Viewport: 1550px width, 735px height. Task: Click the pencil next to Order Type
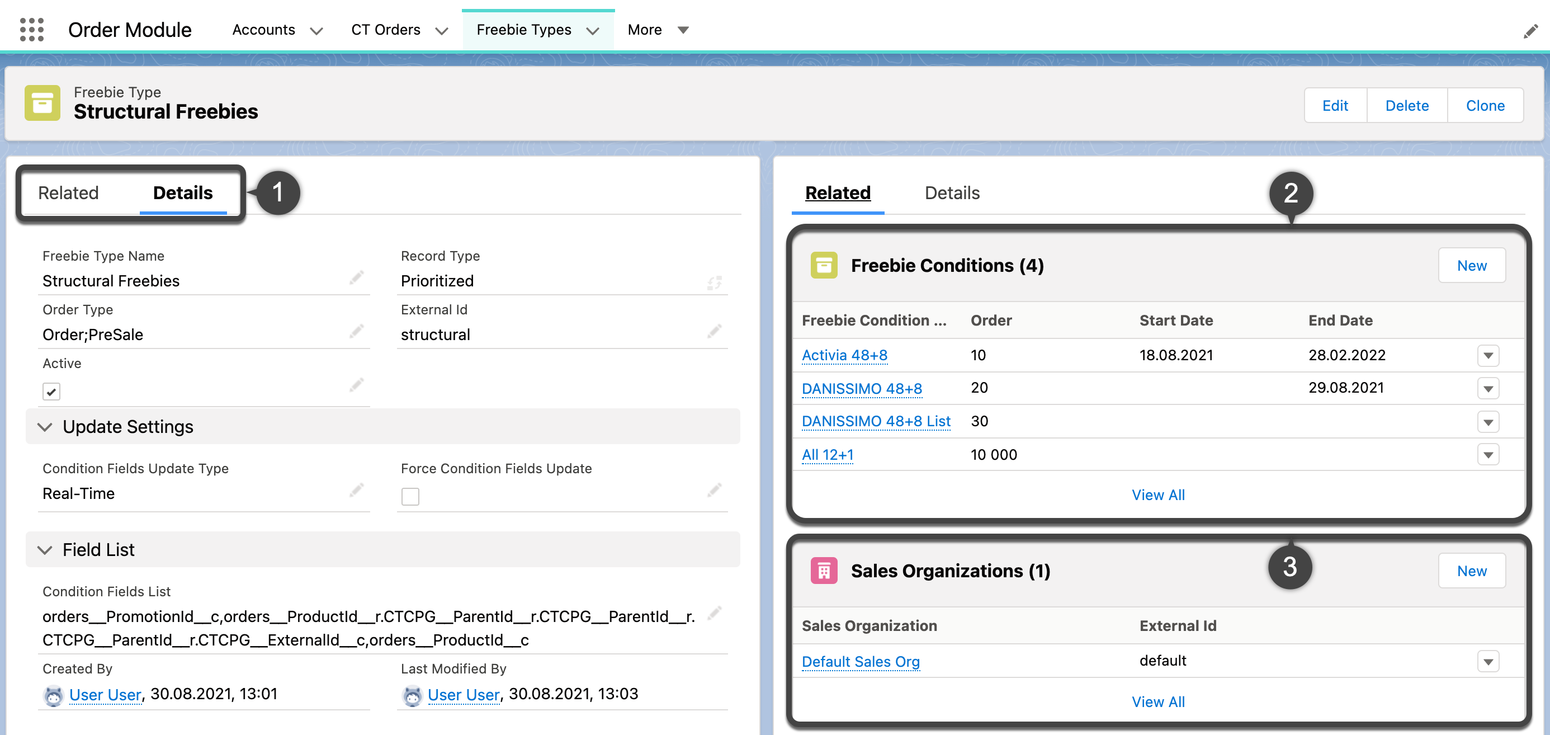tap(356, 331)
